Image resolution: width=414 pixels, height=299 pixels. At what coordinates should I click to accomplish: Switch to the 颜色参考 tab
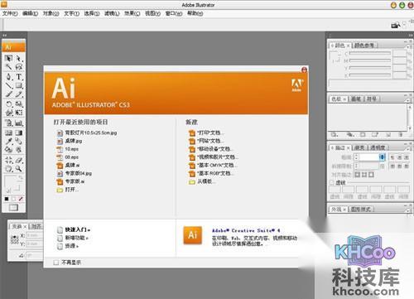(x=364, y=46)
